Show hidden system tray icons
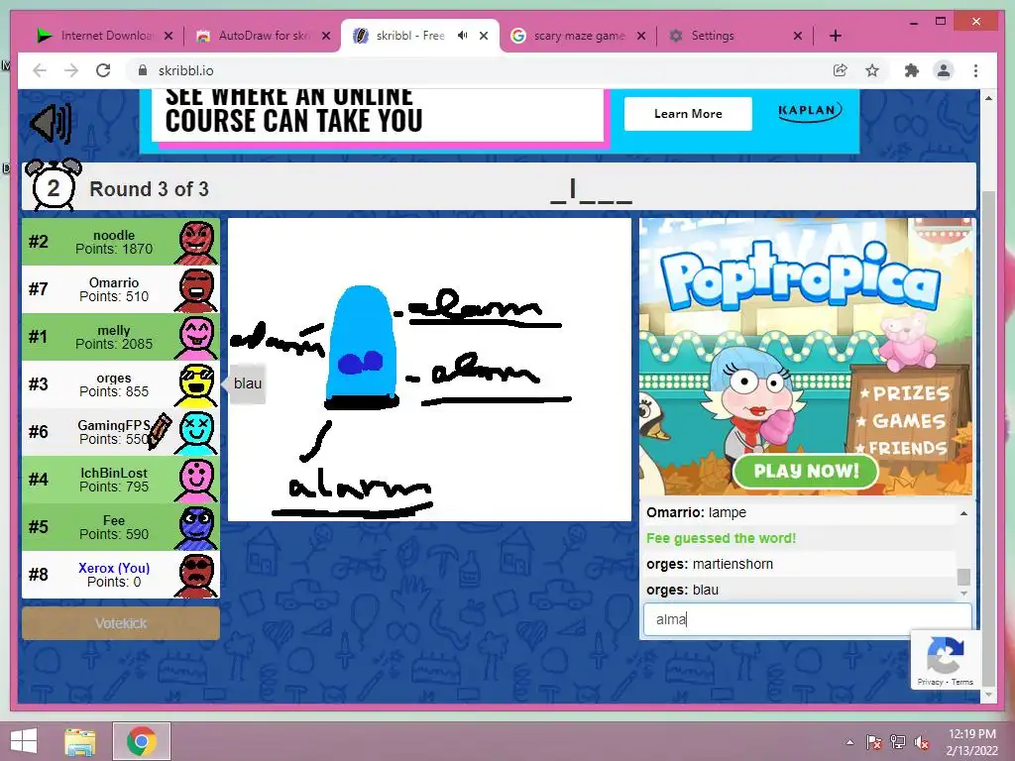The image size is (1015, 761). pyautogui.click(x=849, y=742)
